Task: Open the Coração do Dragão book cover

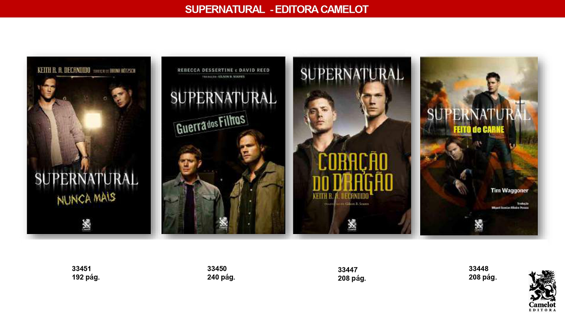Action: pos(352,145)
